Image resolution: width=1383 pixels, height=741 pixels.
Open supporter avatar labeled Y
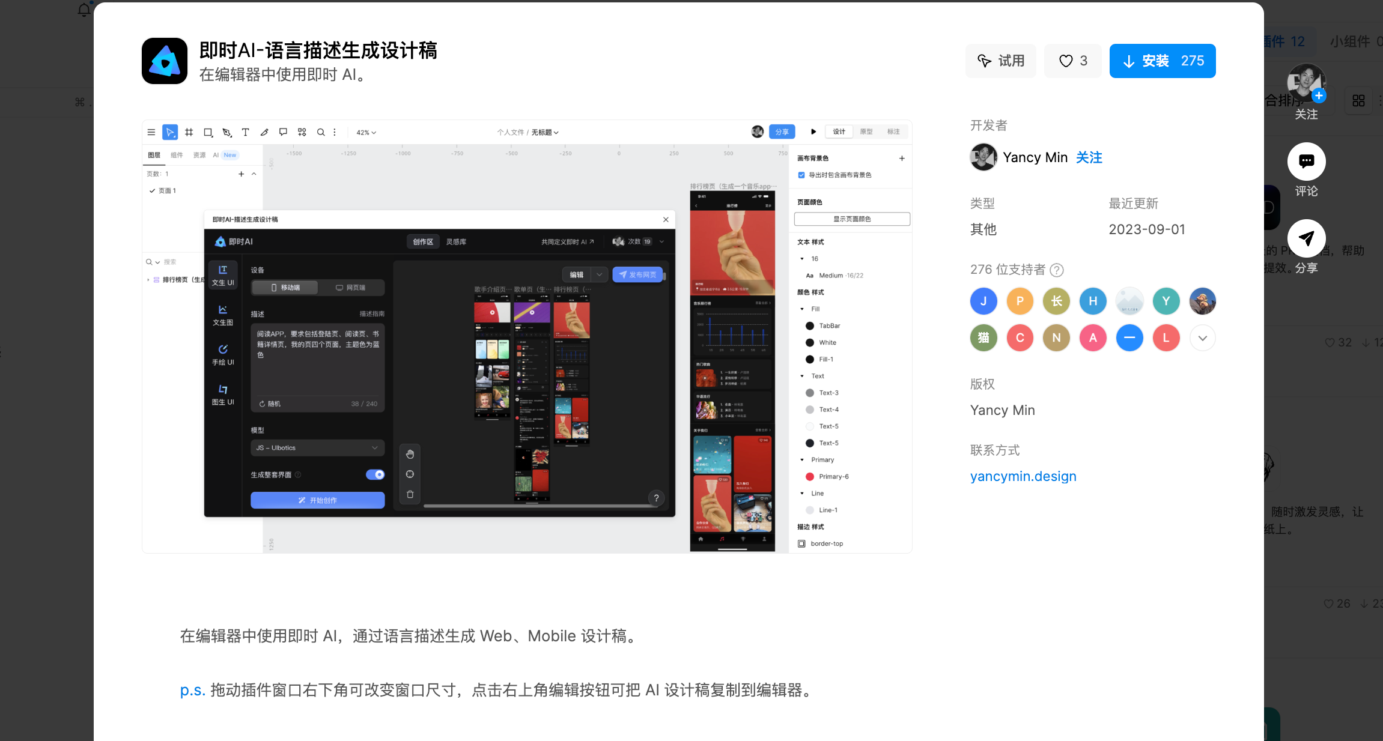pyautogui.click(x=1166, y=301)
